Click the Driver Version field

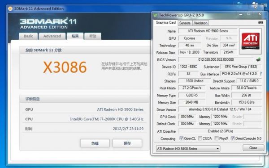[x=220, y=109]
